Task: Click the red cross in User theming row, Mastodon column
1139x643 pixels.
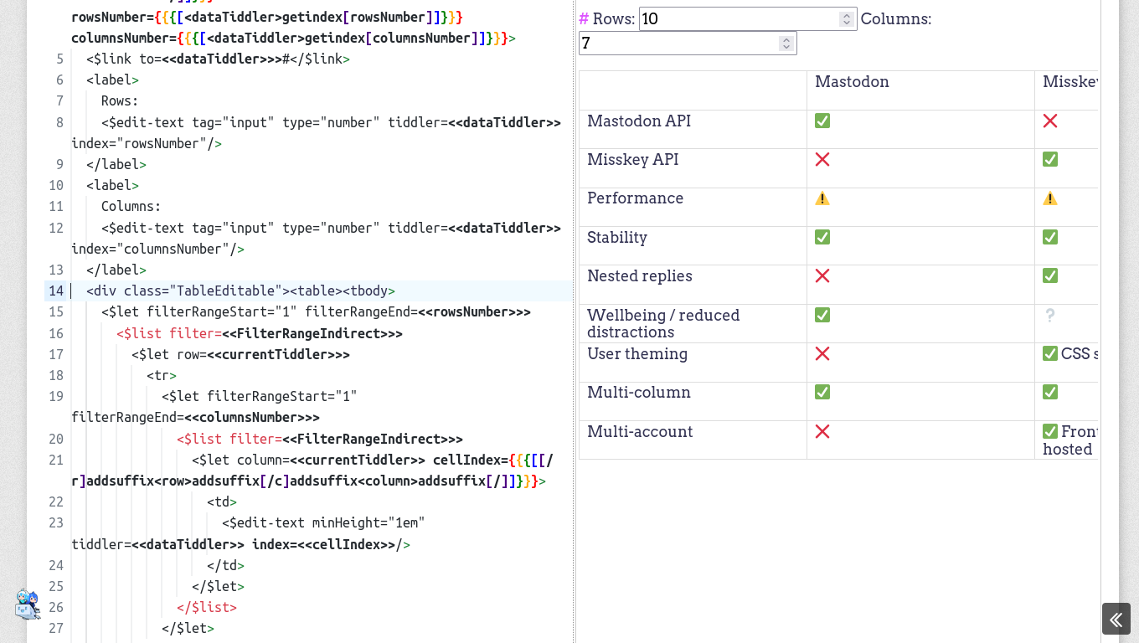Action: (x=822, y=353)
